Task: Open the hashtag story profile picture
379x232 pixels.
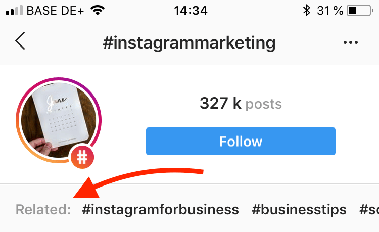Action: point(59,120)
